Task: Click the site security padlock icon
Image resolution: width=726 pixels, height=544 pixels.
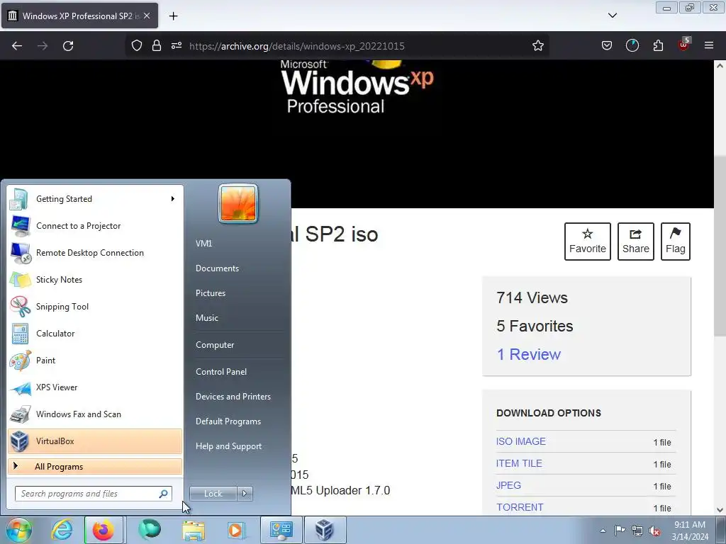Action: [157, 45]
